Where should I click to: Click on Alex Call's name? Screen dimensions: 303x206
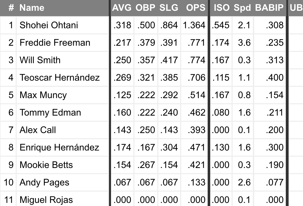(x=38, y=130)
